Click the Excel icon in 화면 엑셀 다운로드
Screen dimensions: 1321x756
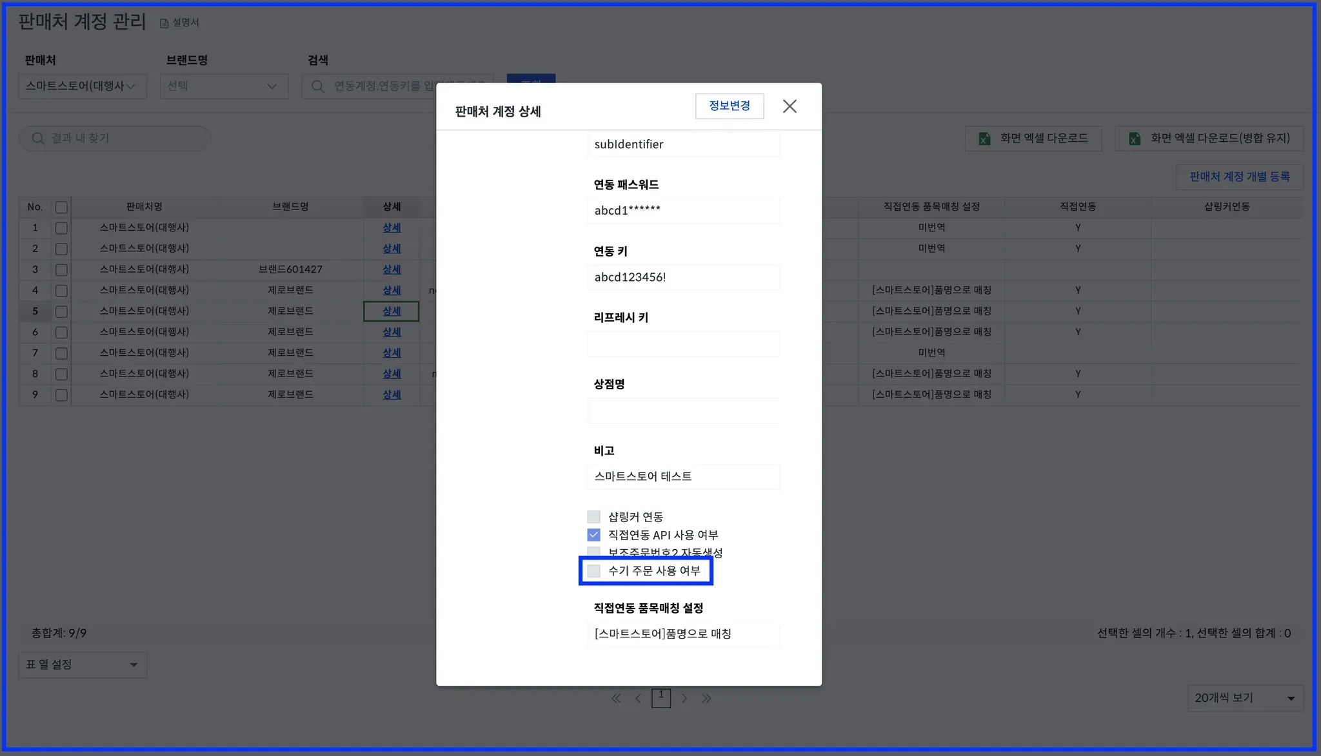point(984,139)
